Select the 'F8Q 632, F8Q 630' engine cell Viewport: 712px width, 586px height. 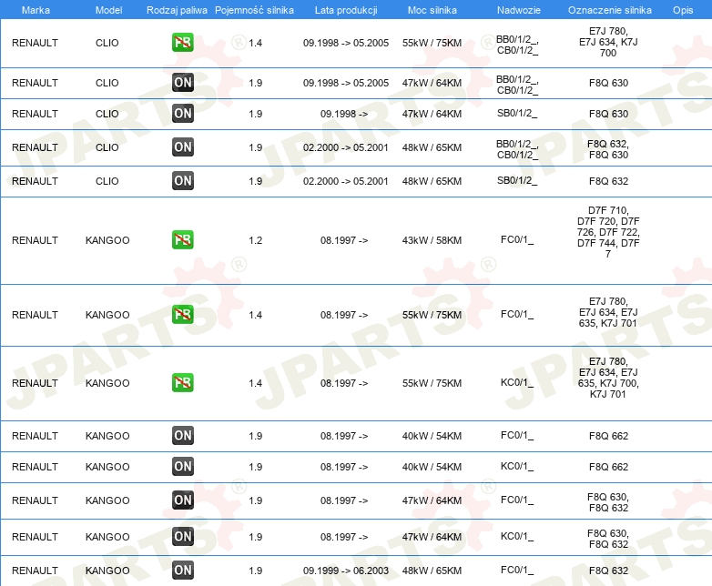pyautogui.click(x=608, y=149)
